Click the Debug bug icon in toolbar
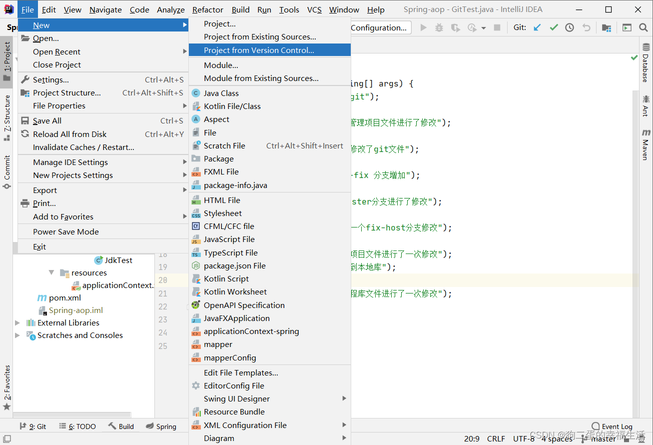Viewport: 653px width, 445px height. coord(439,27)
